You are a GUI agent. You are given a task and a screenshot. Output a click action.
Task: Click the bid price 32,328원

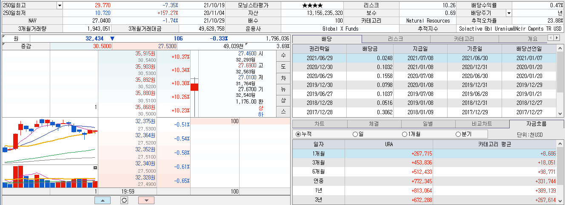point(146,177)
